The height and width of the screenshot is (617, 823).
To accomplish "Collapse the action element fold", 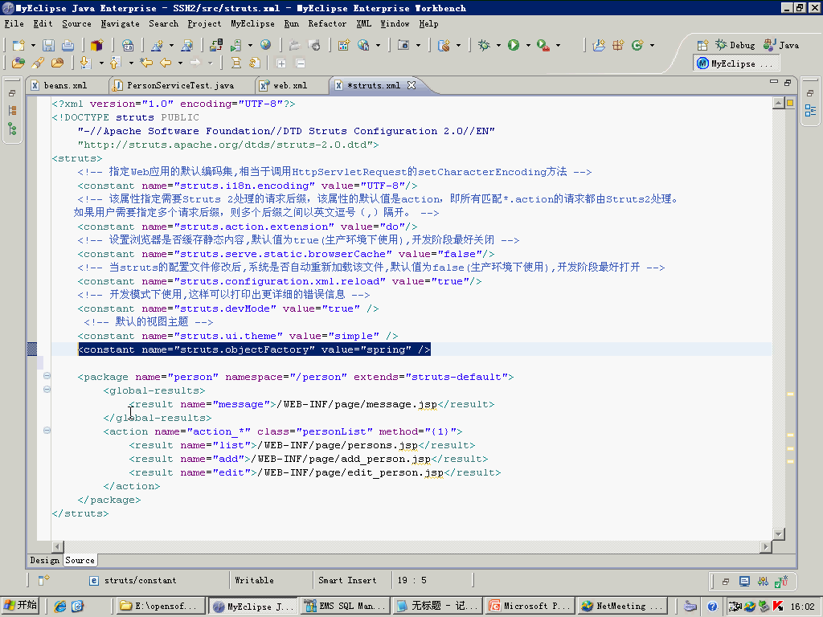I will (47, 431).
